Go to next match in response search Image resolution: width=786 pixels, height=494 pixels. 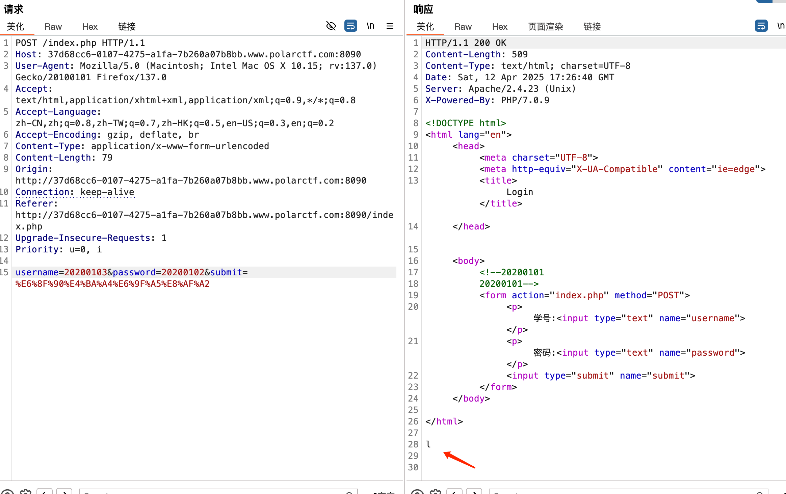(474, 492)
